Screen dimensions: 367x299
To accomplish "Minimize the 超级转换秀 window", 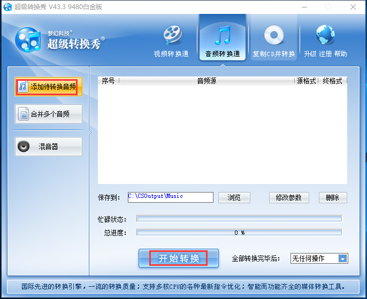I will [x=304, y=7].
